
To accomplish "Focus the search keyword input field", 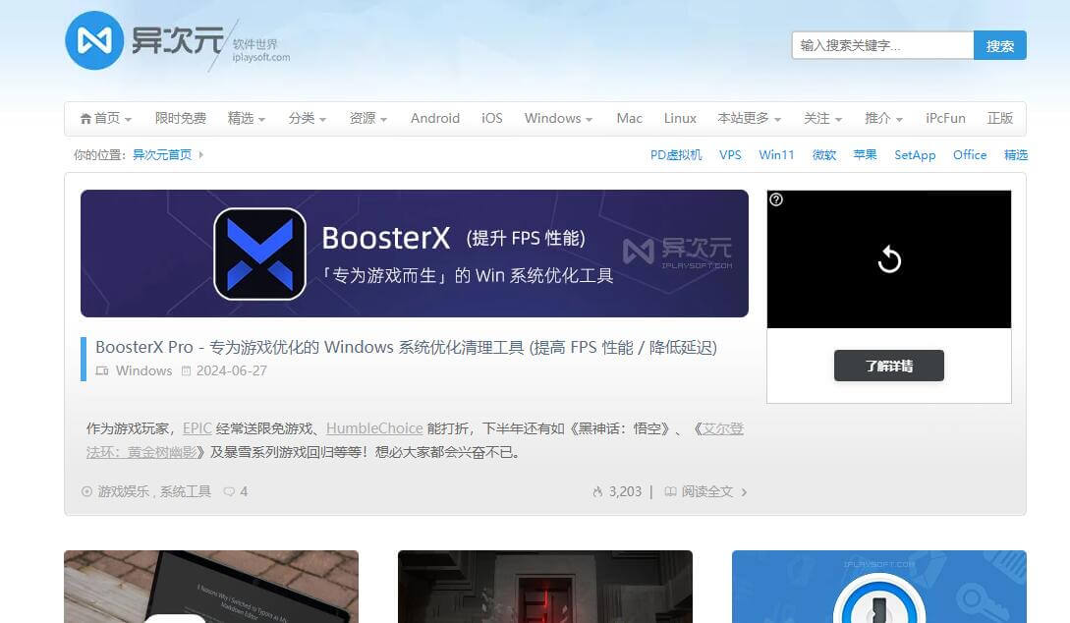I will click(x=881, y=45).
